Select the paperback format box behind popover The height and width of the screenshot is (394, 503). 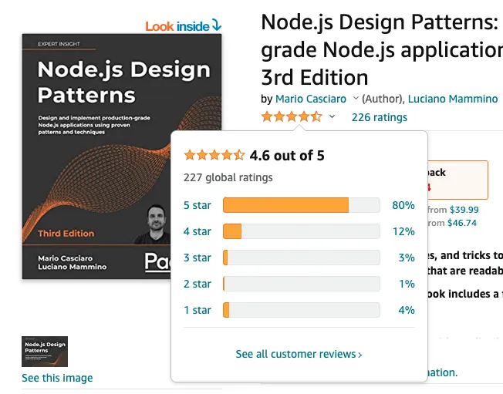457,180
